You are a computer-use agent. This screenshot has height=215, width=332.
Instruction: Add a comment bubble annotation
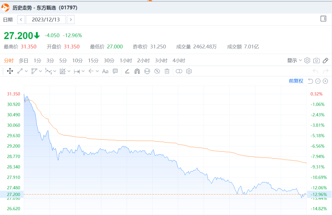[115, 71]
